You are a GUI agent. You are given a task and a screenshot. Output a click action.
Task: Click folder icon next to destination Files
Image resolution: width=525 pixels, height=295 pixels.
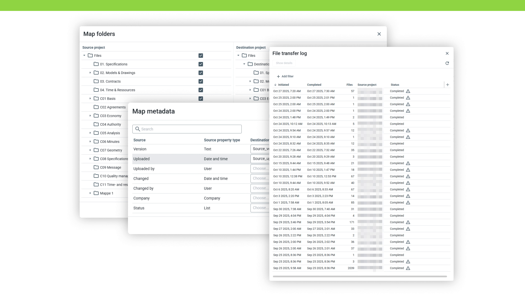tap(244, 55)
